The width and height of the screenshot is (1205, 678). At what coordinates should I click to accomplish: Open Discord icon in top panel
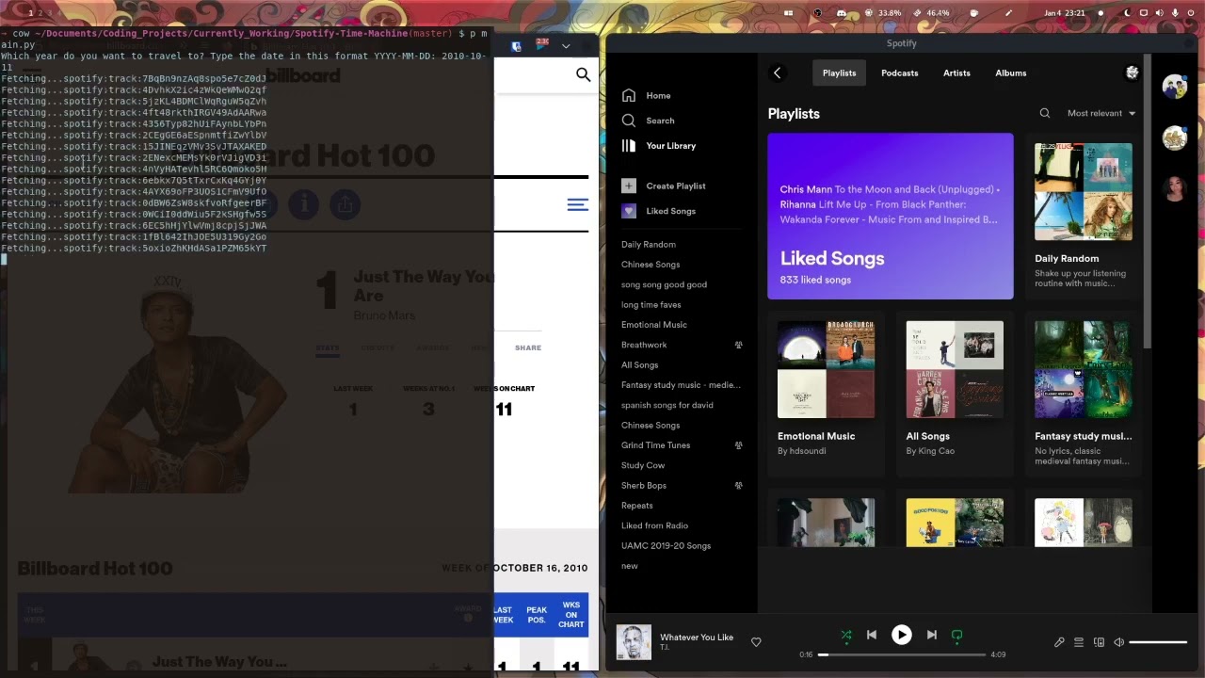point(842,13)
